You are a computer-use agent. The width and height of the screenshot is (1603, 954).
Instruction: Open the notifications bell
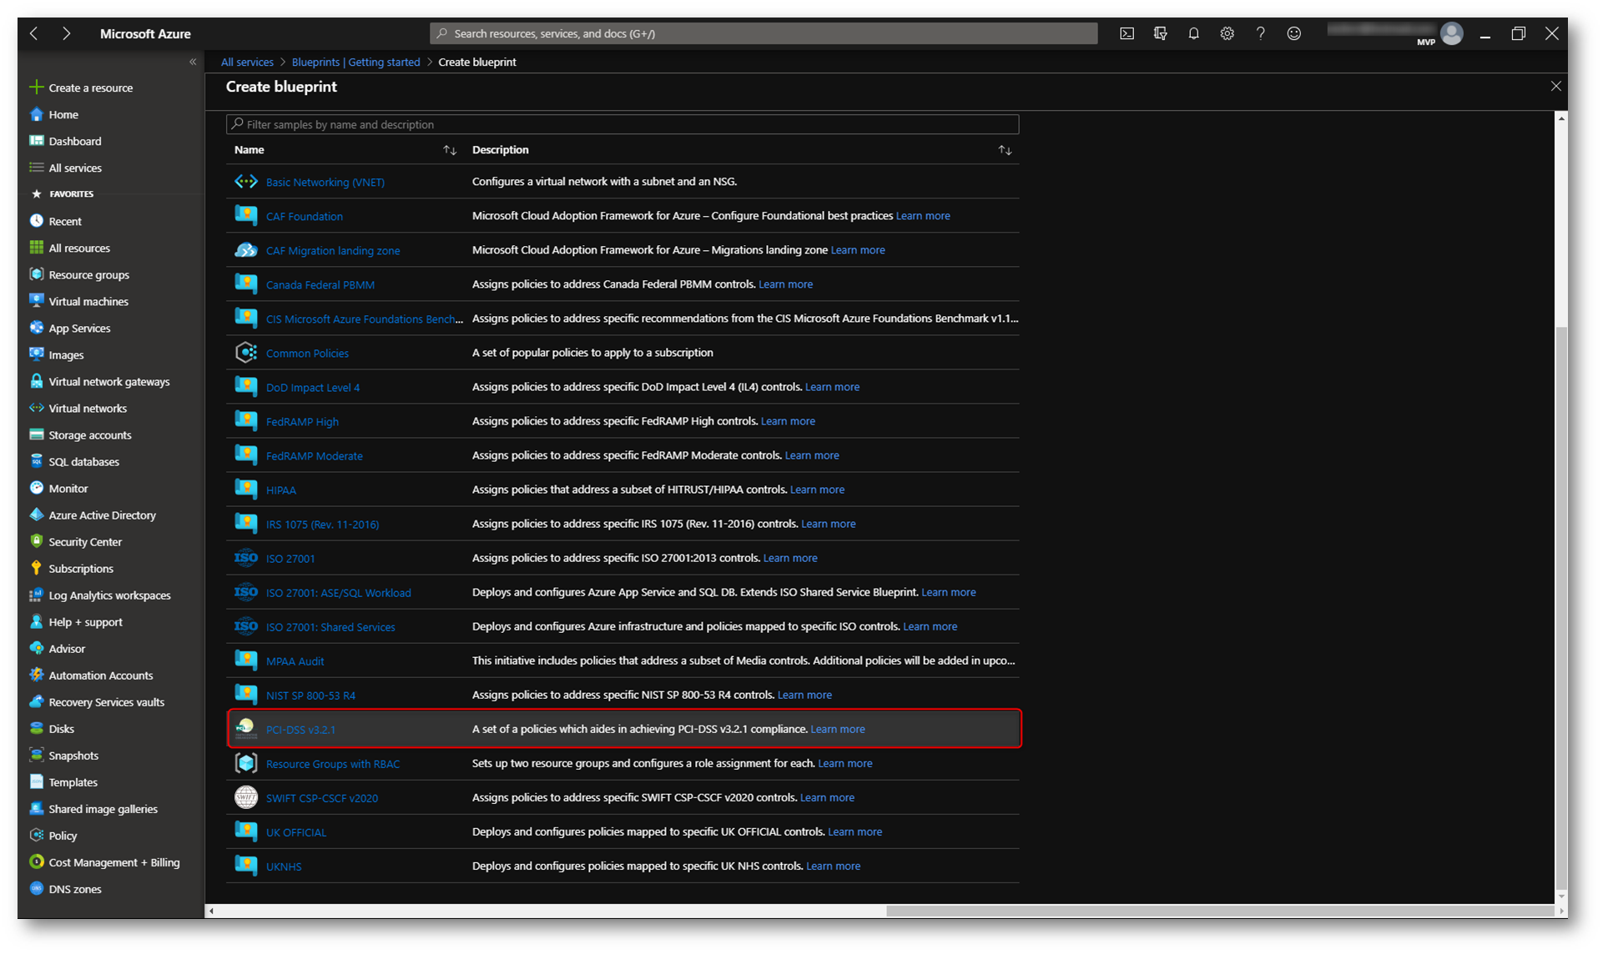click(1193, 33)
